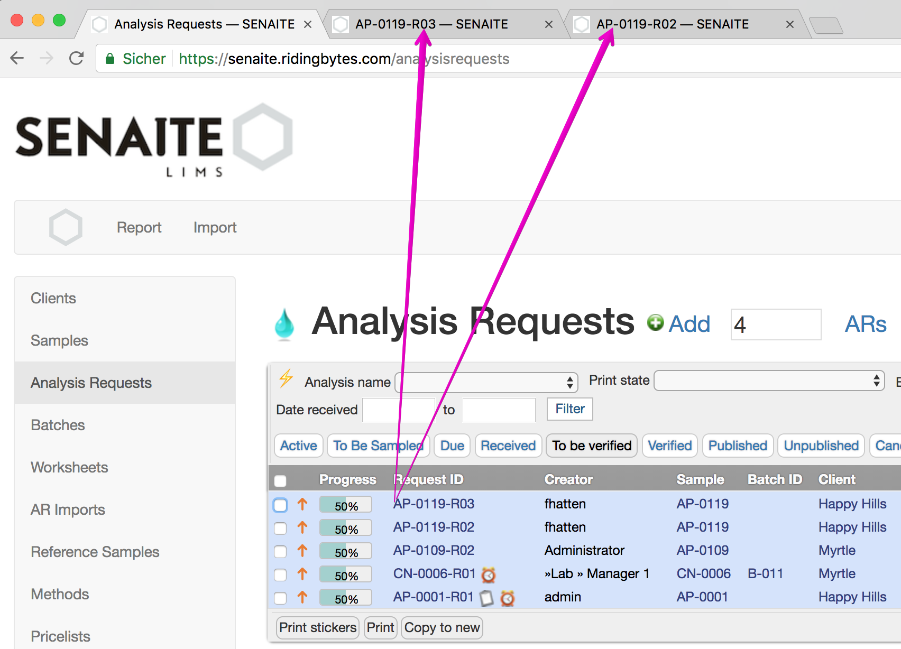This screenshot has height=649, width=901.
Task: Close the AP-0119-R02 browser tab
Action: [790, 24]
